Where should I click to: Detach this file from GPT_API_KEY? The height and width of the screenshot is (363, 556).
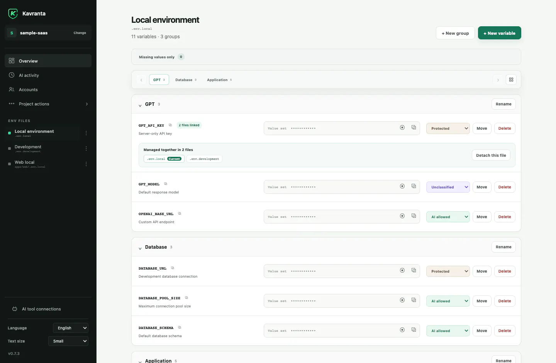tap(491, 155)
